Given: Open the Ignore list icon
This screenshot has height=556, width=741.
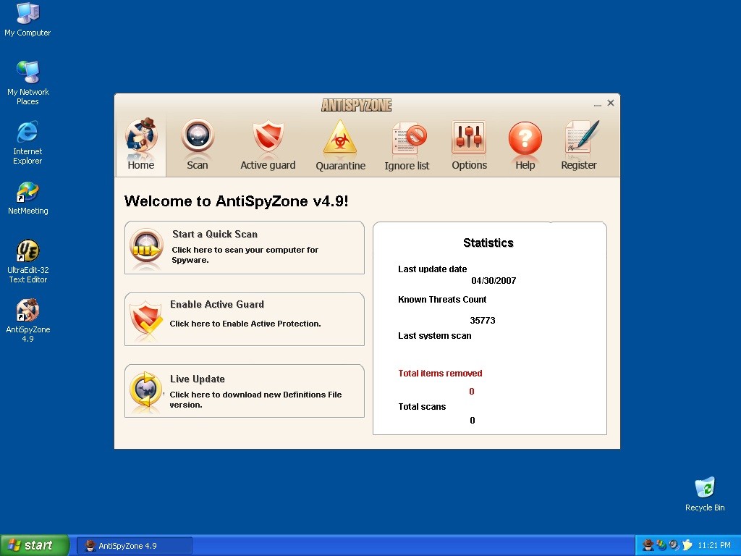Looking at the screenshot, I should coord(407,138).
